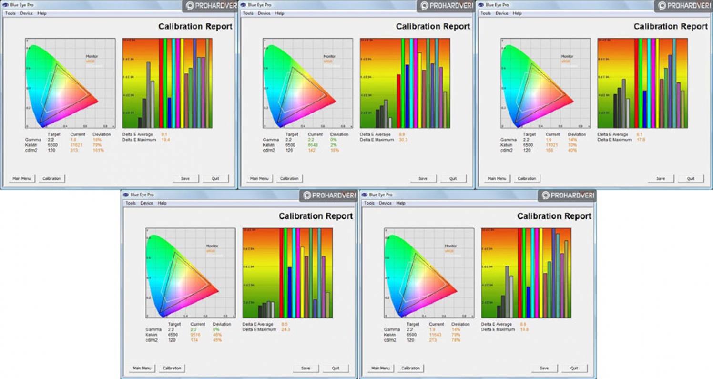Image resolution: width=713 pixels, height=379 pixels.
Task: Open Device menu in the 142 cd/m2 window
Action: point(264,13)
